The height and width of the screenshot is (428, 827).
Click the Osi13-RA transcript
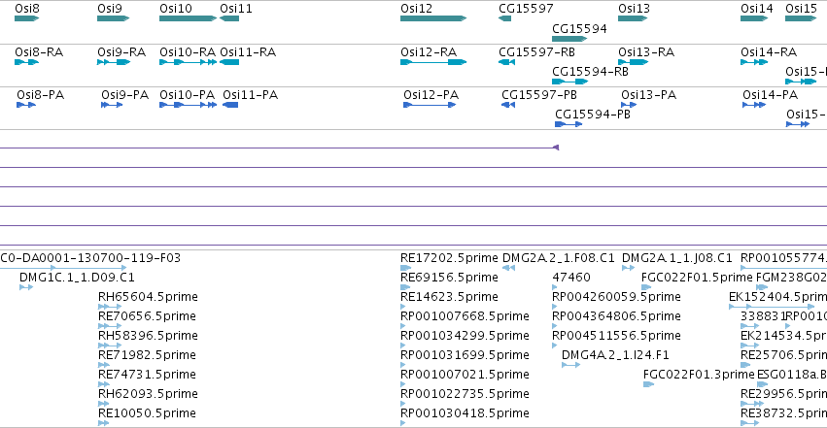pyautogui.click(x=633, y=62)
